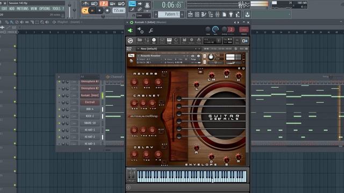Select the ElectraX channel
The width and height of the screenshot is (344, 193).
point(90,102)
